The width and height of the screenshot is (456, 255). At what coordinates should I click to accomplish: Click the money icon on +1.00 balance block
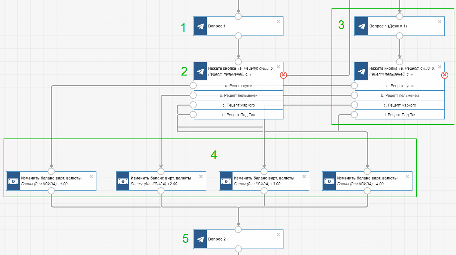tap(13, 181)
